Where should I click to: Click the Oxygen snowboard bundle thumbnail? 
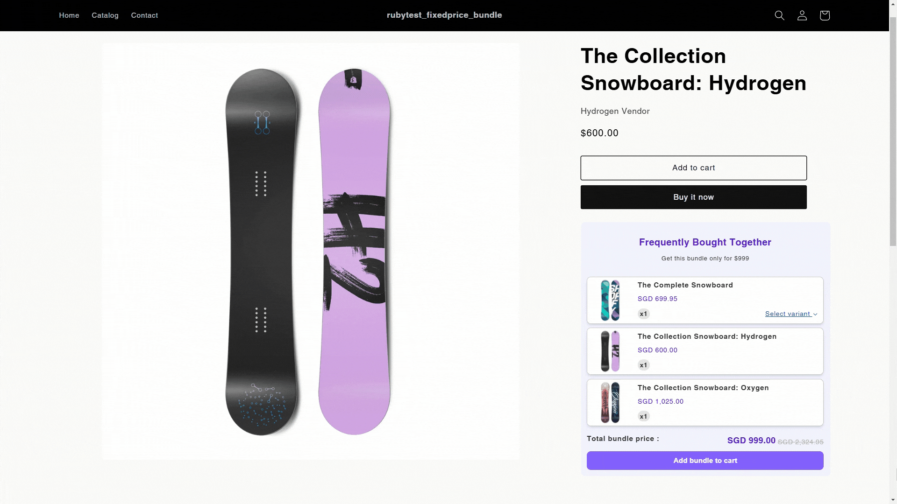point(610,403)
